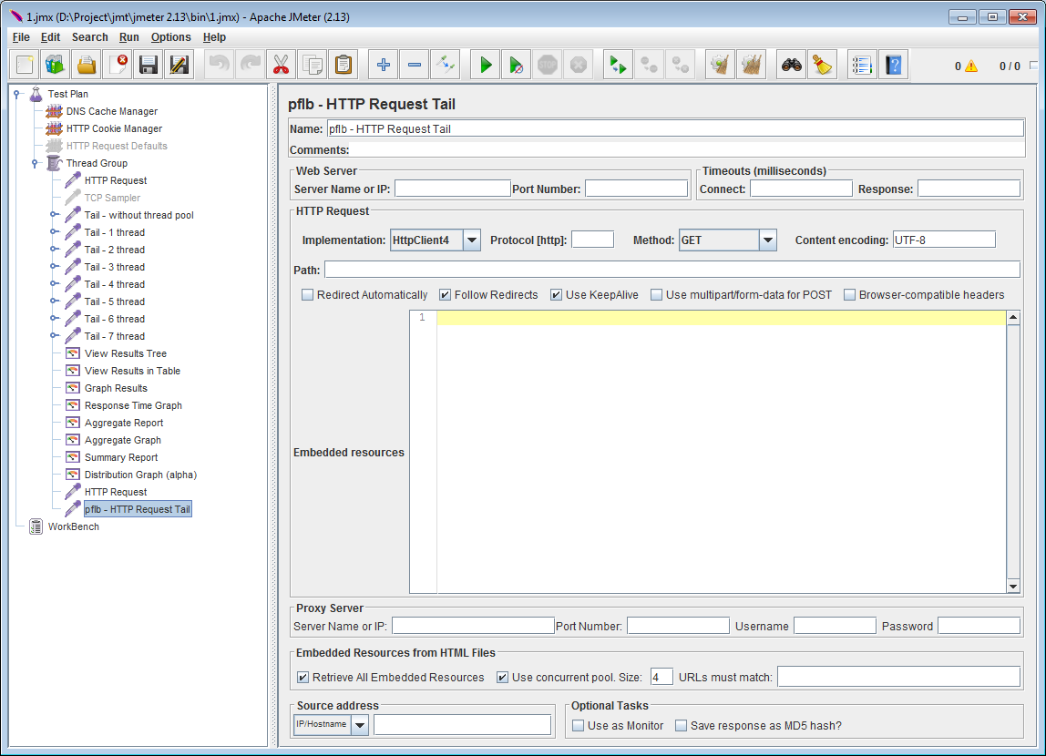Click the Copy toolbar icon

pyautogui.click(x=313, y=65)
